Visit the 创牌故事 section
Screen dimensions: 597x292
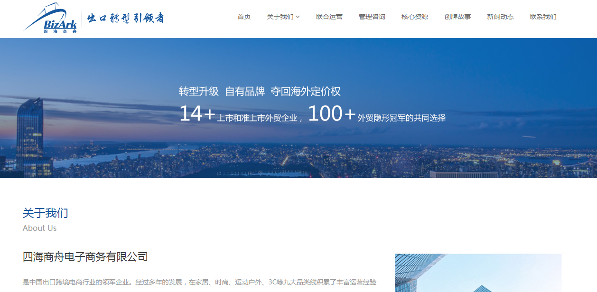[457, 17]
